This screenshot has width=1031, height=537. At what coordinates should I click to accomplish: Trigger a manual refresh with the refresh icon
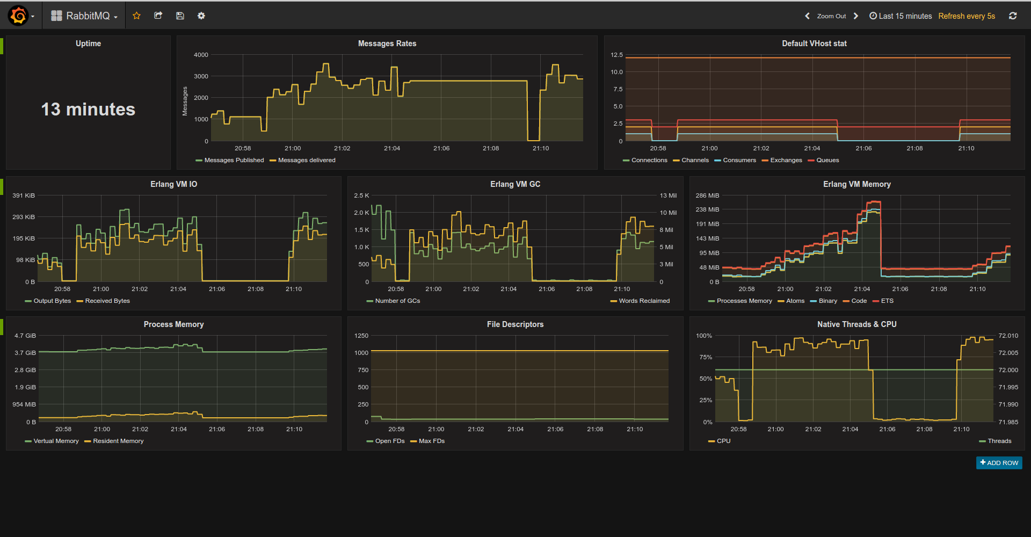(1013, 16)
